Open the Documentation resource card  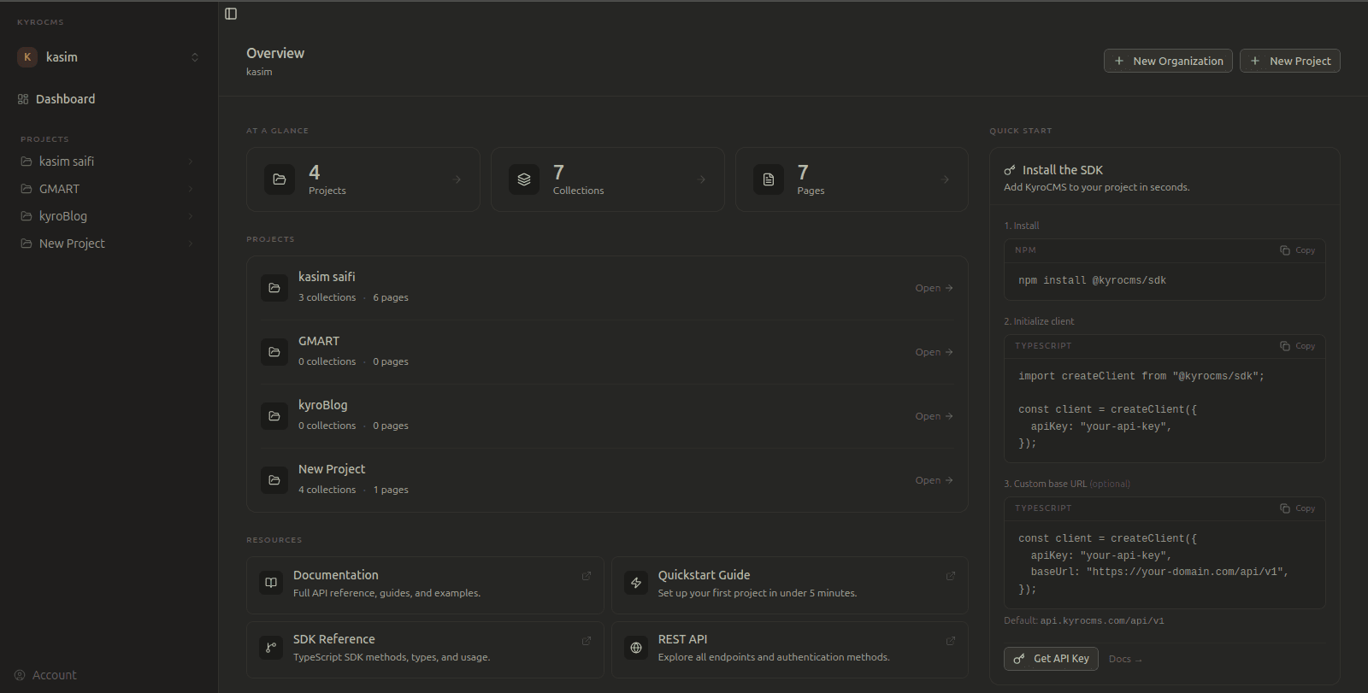pos(425,584)
